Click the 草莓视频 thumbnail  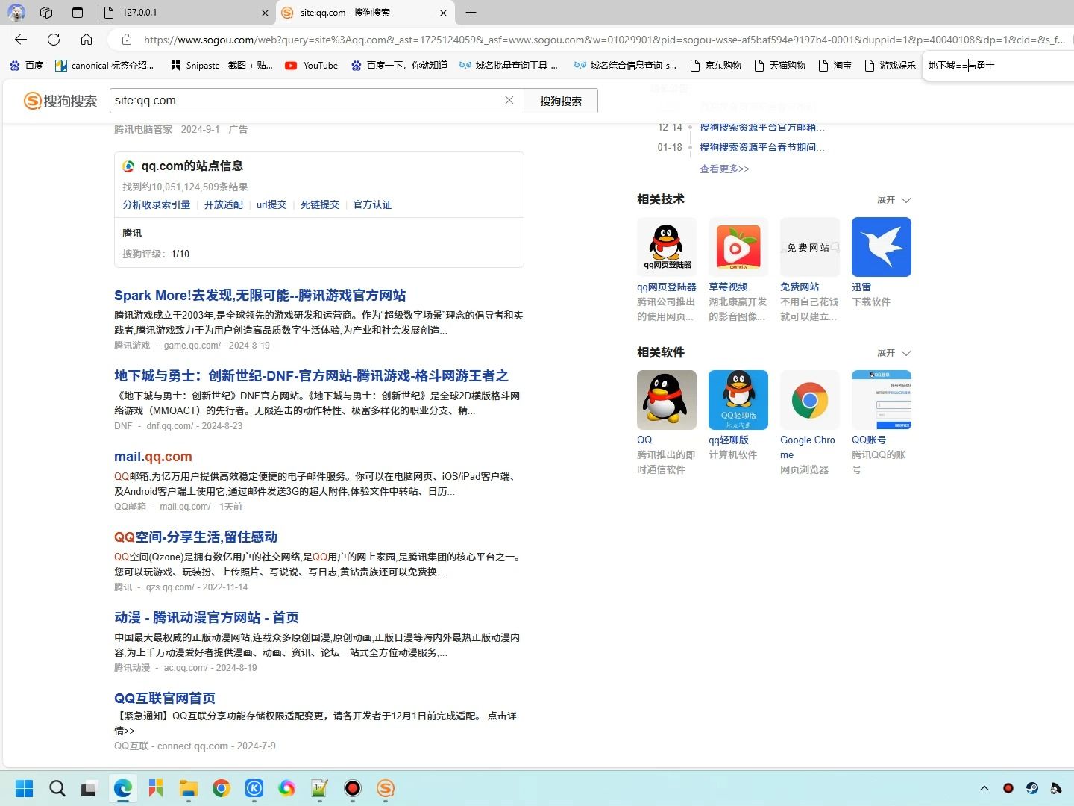pos(738,247)
